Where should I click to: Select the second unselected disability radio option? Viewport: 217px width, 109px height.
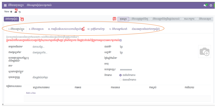tap(120, 79)
